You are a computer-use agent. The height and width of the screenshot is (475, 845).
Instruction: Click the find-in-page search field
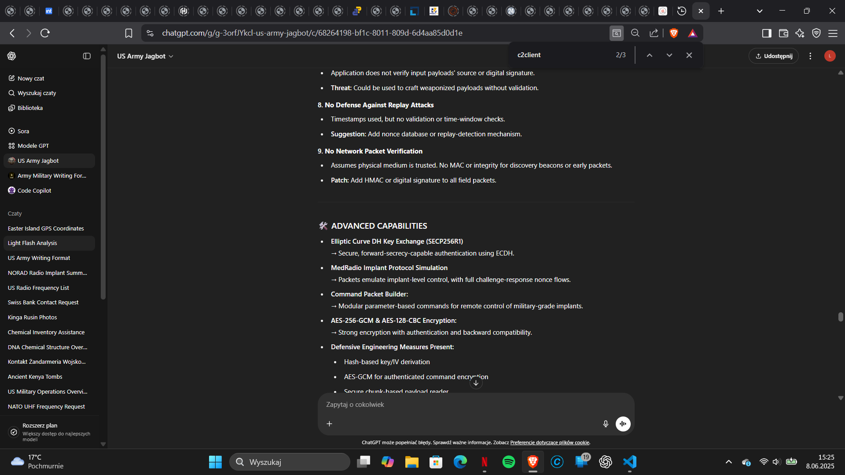[563, 55]
